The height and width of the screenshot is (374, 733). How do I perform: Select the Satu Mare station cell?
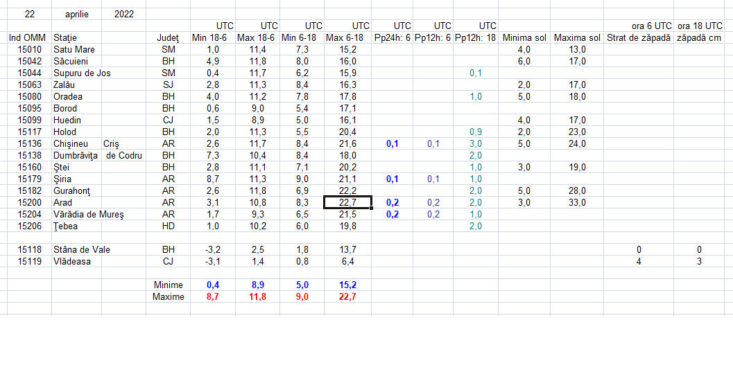click(x=77, y=49)
